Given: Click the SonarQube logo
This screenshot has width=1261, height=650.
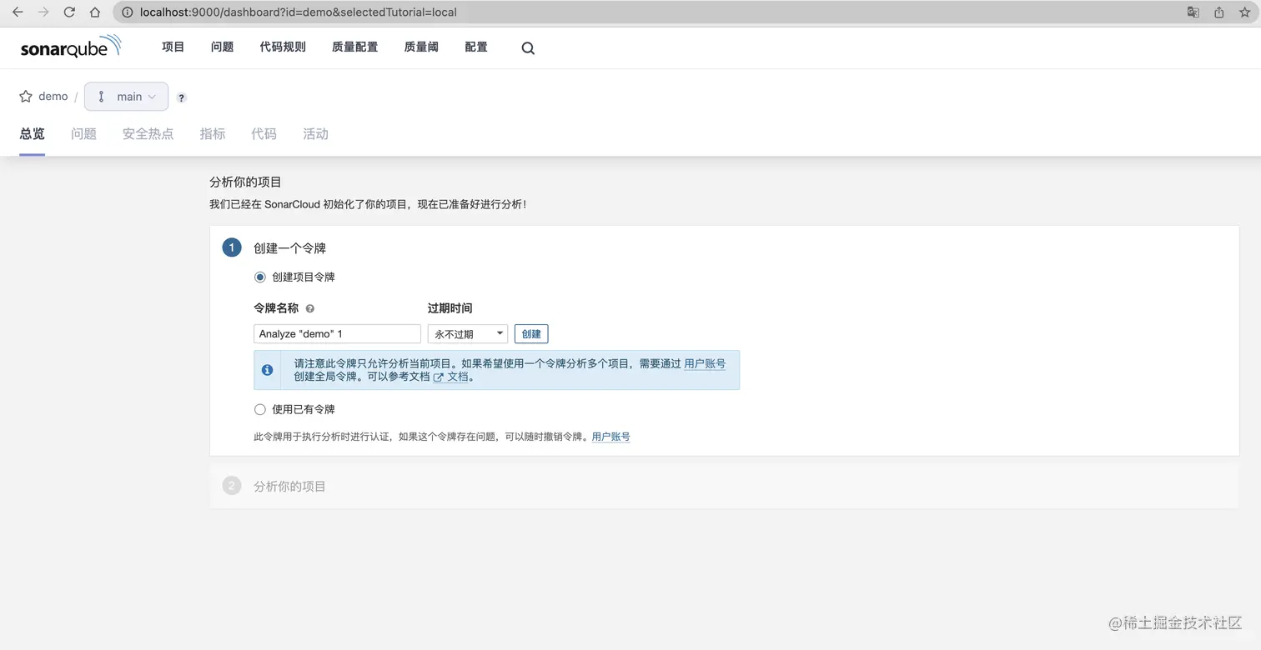Looking at the screenshot, I should point(71,47).
